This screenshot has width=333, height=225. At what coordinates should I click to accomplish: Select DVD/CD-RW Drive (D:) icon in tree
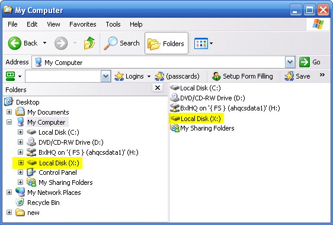click(31, 142)
